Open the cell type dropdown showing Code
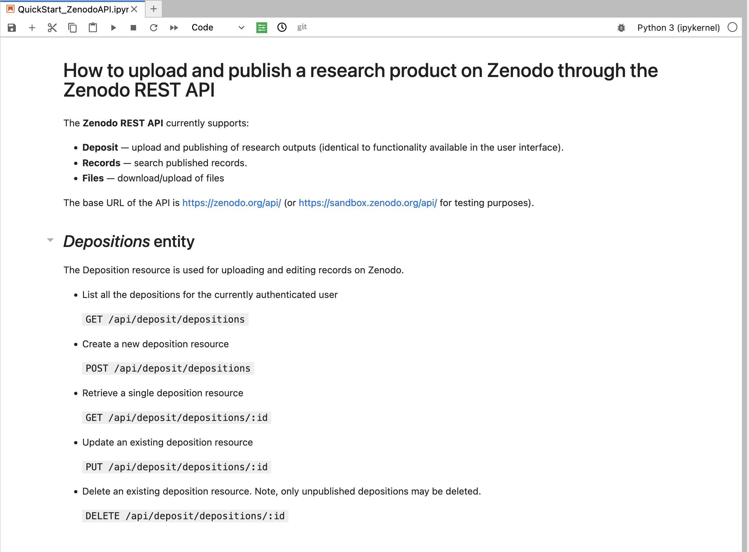 (x=218, y=28)
